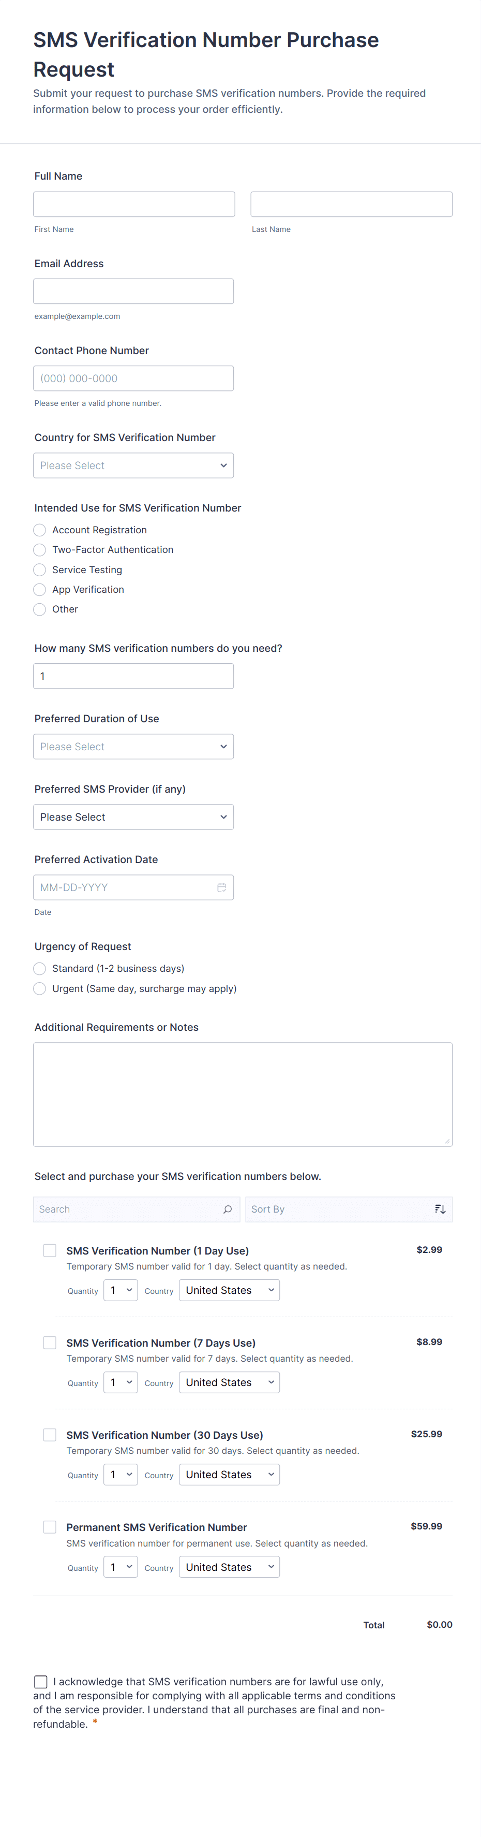Select Two-Factor Authentication option
The width and height of the screenshot is (481, 1837).
pyautogui.click(x=40, y=550)
